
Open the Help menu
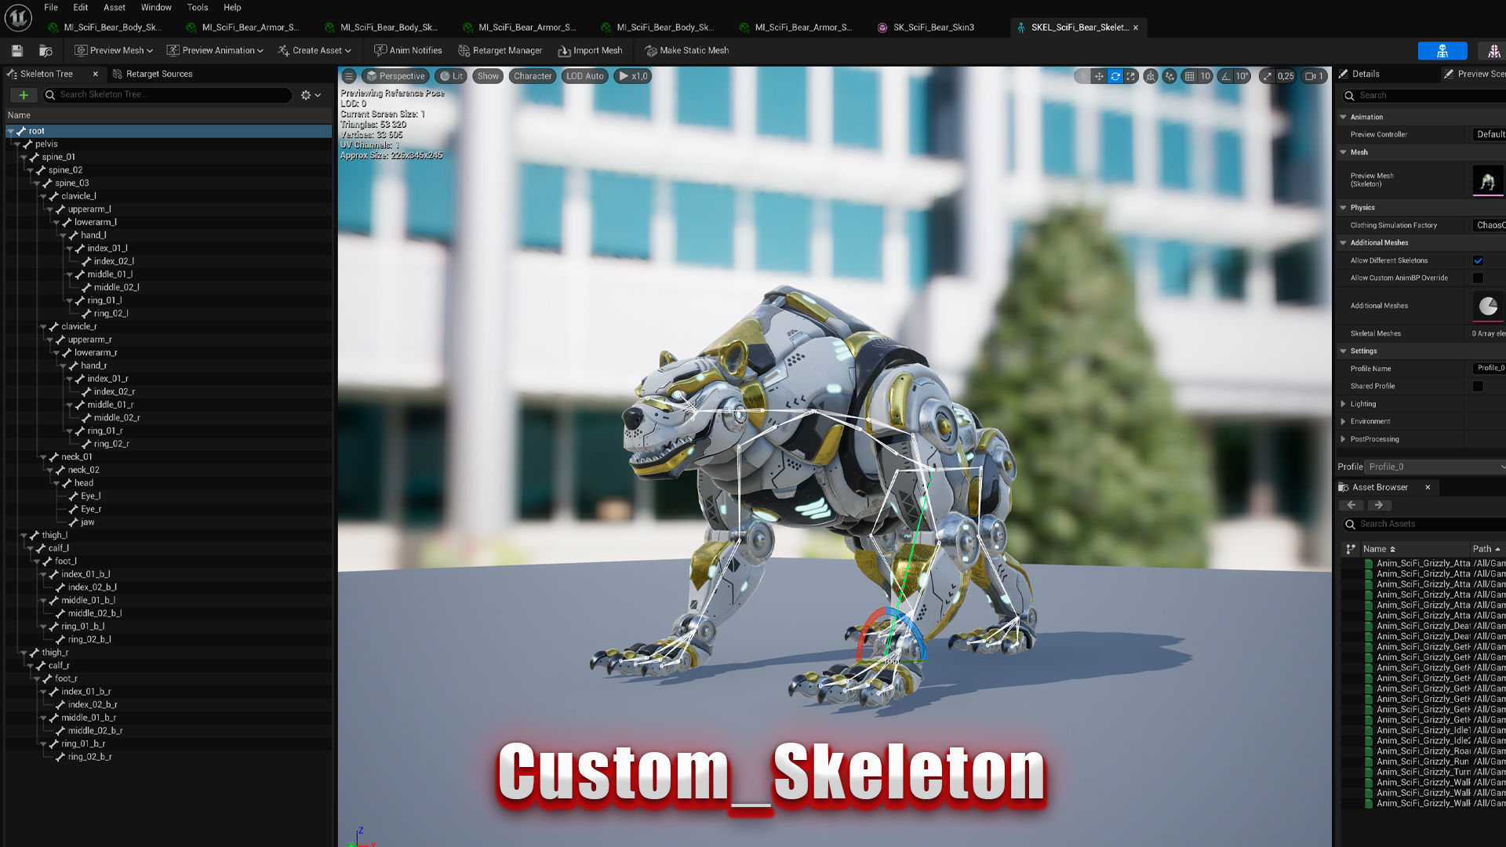coord(232,7)
